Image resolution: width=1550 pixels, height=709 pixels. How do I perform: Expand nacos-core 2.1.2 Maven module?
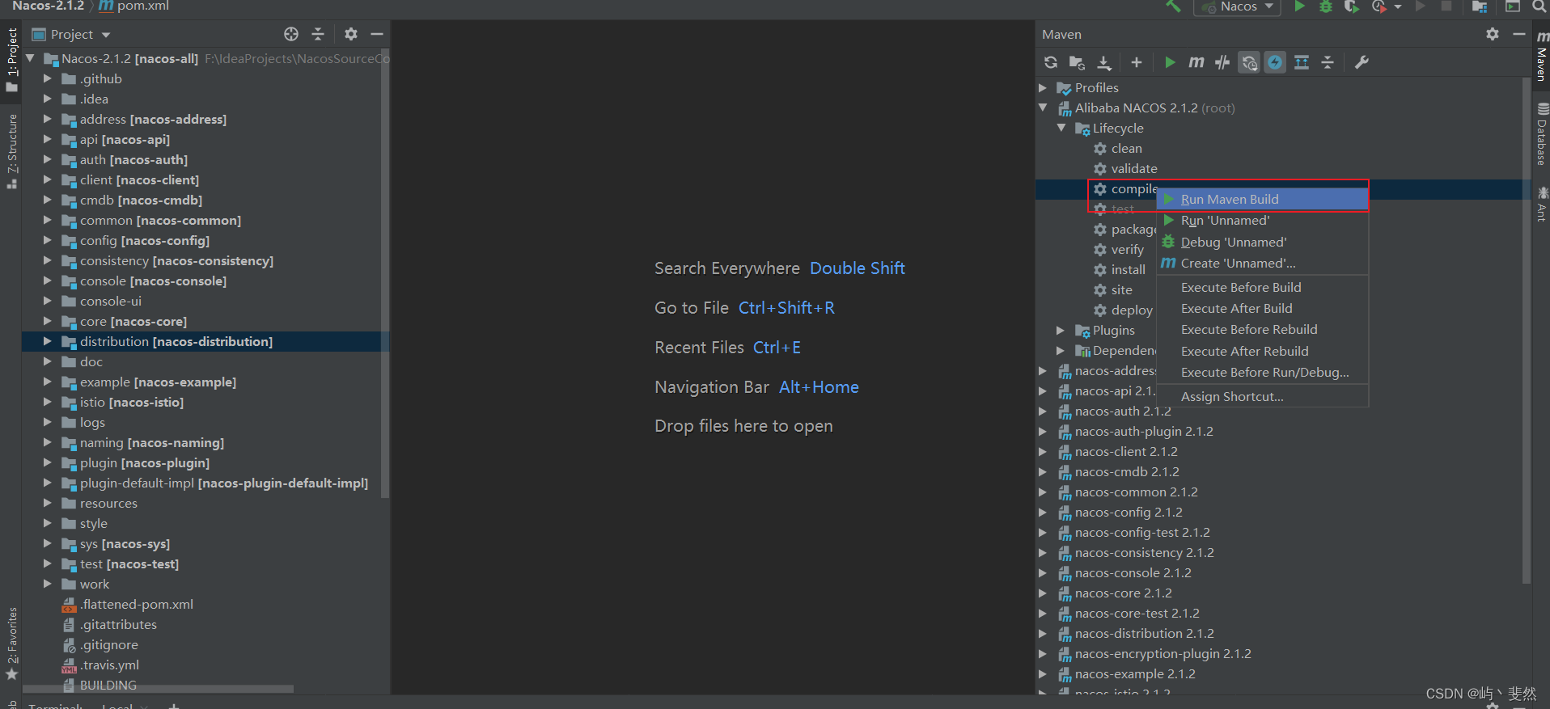(x=1043, y=593)
